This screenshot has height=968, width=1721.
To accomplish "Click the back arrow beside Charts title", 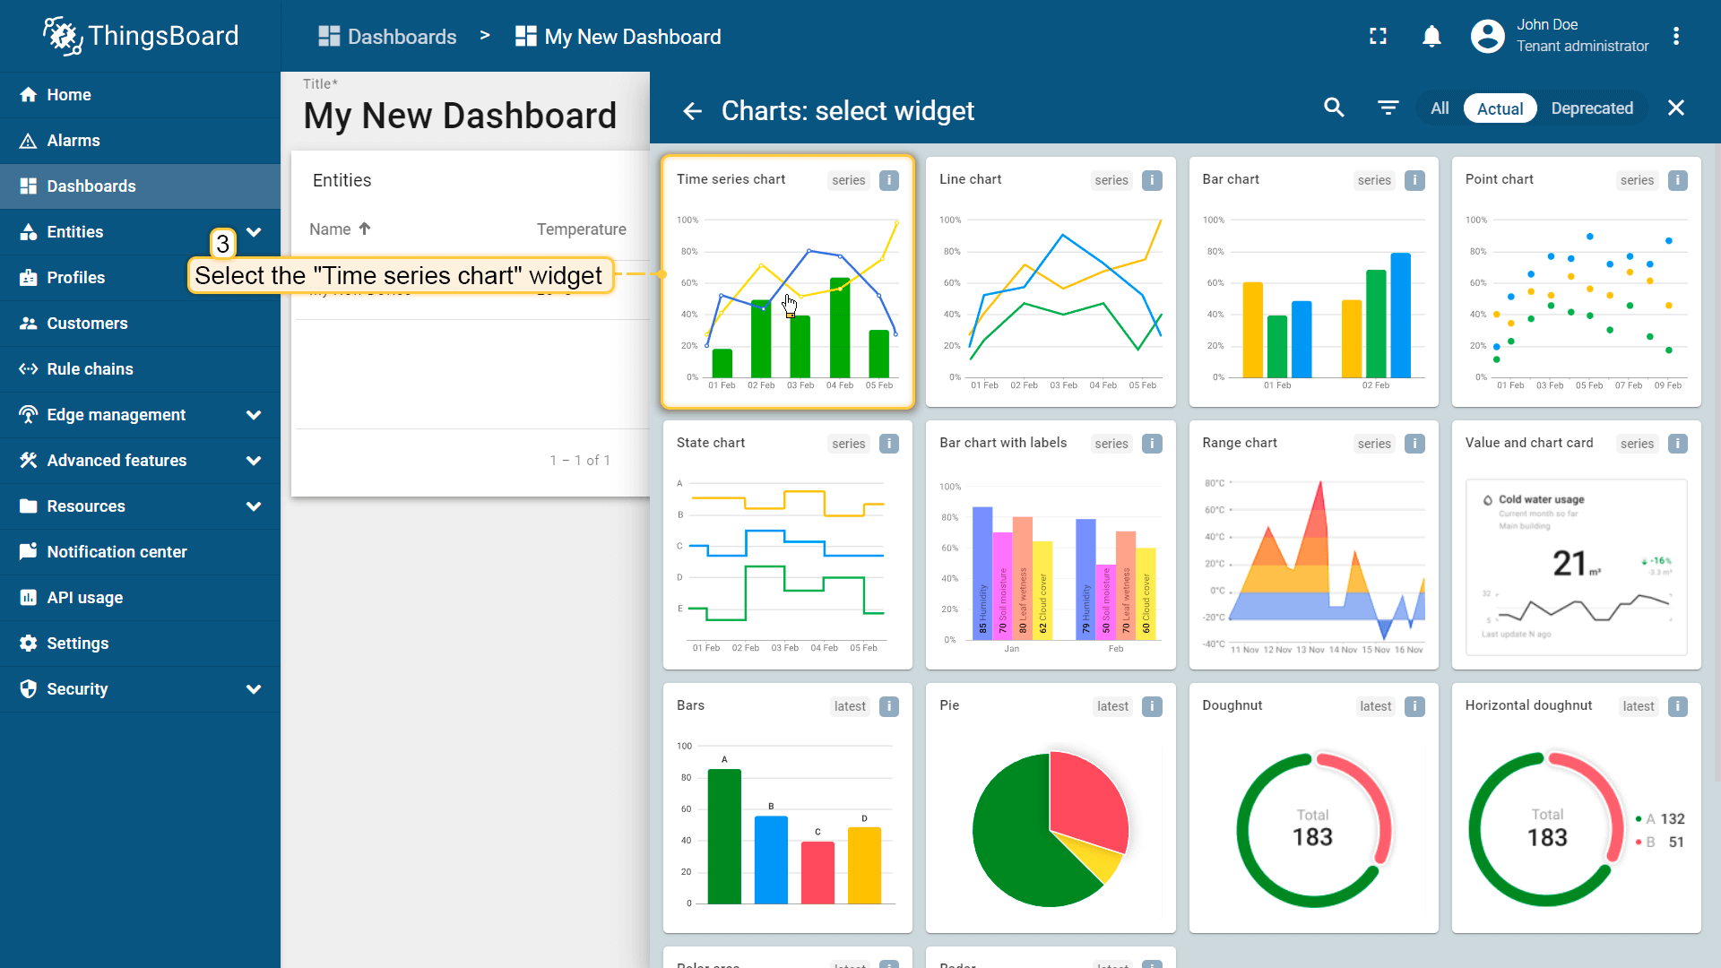I will [x=692, y=111].
